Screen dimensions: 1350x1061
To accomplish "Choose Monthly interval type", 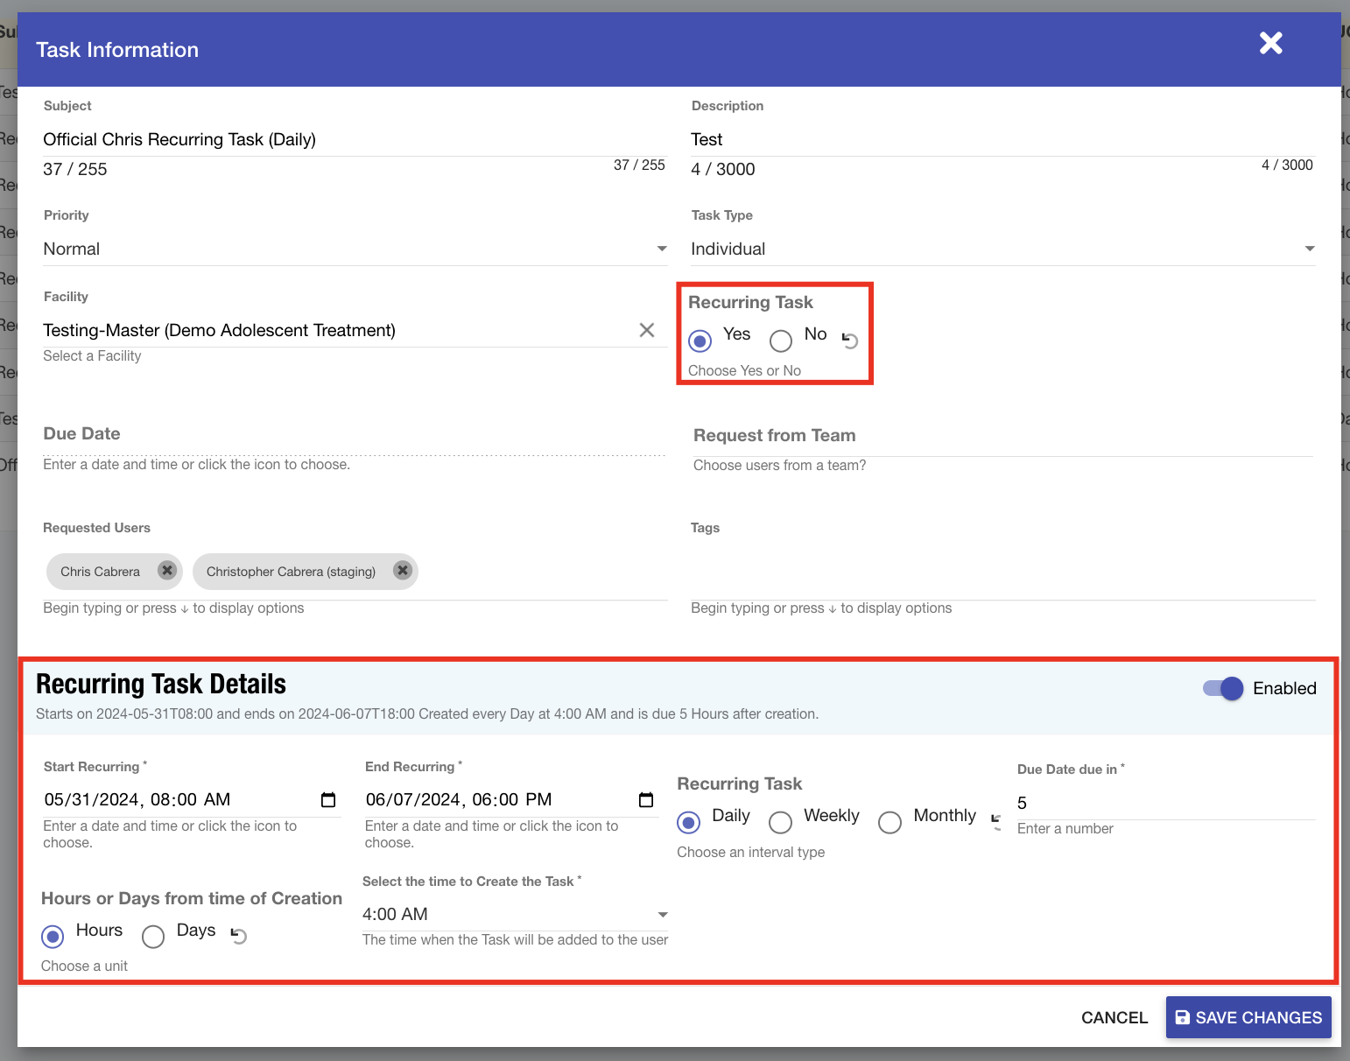I will 889,822.
